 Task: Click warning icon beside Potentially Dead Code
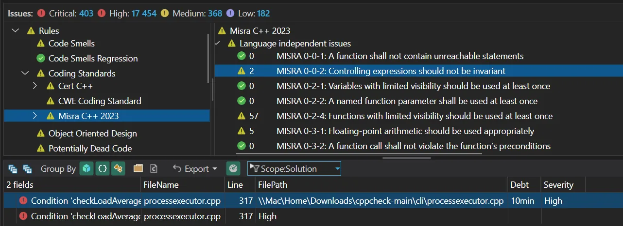(x=41, y=149)
